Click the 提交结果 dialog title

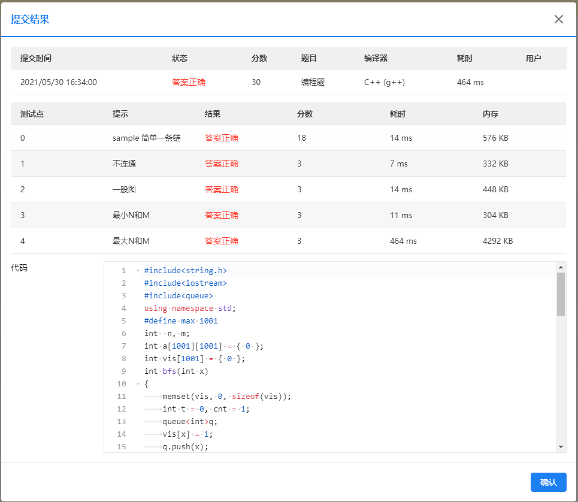click(30, 19)
